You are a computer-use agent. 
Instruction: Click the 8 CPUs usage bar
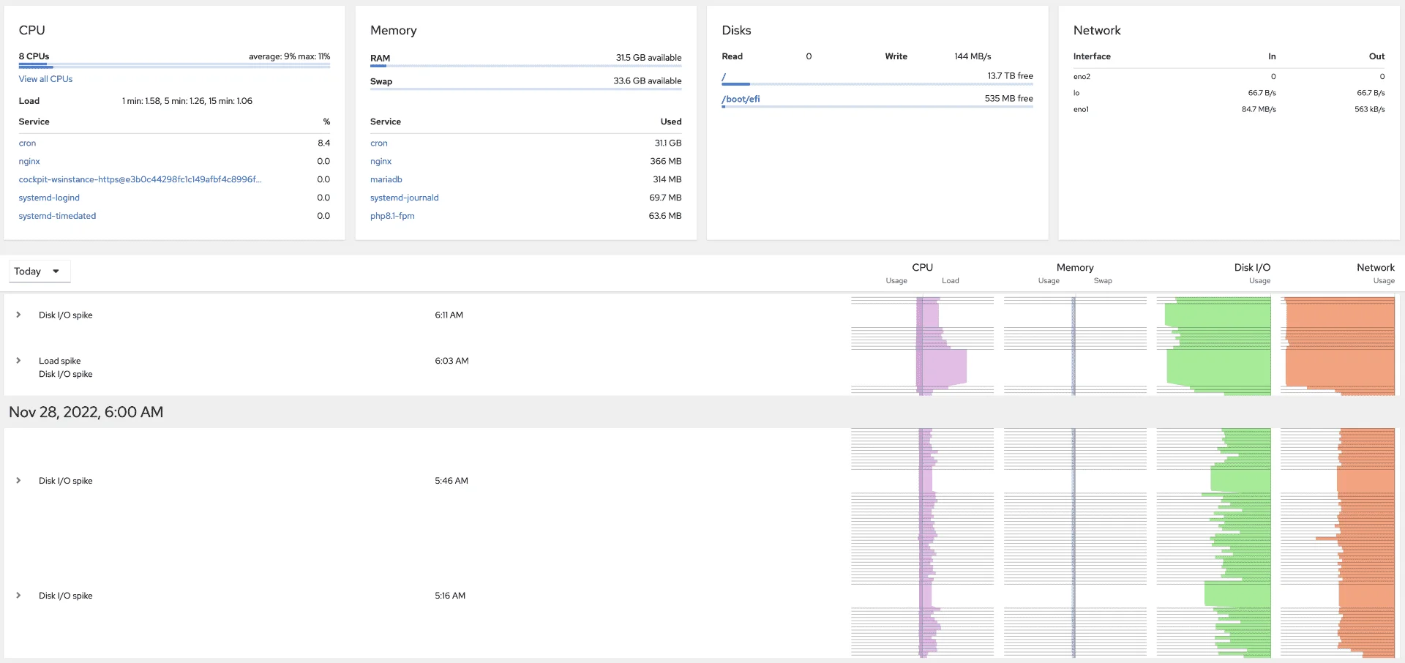[x=174, y=66]
